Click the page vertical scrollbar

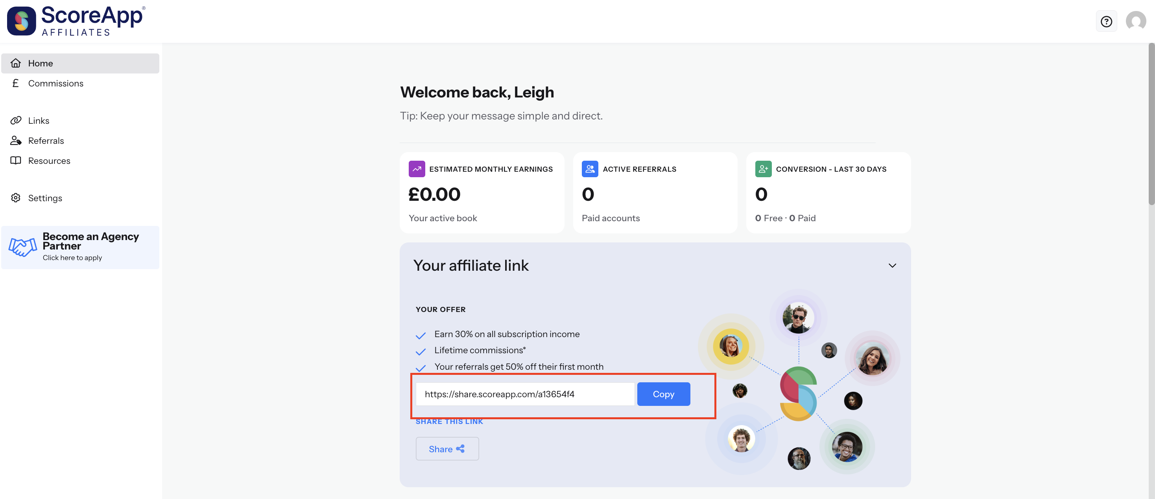point(1151,124)
